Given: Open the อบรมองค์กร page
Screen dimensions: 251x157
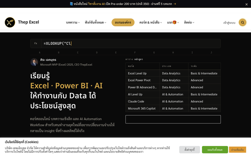Looking at the screenshot, I should click(123, 22).
